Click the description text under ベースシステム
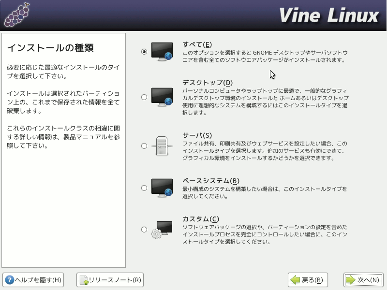The width and height of the screenshot is (387, 290). [x=265, y=192]
